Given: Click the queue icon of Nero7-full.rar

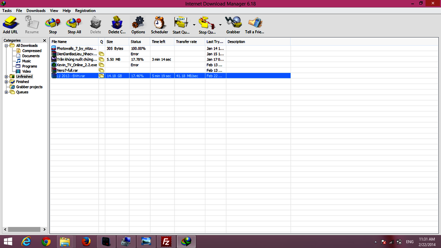Looking at the screenshot, I should [x=102, y=70].
